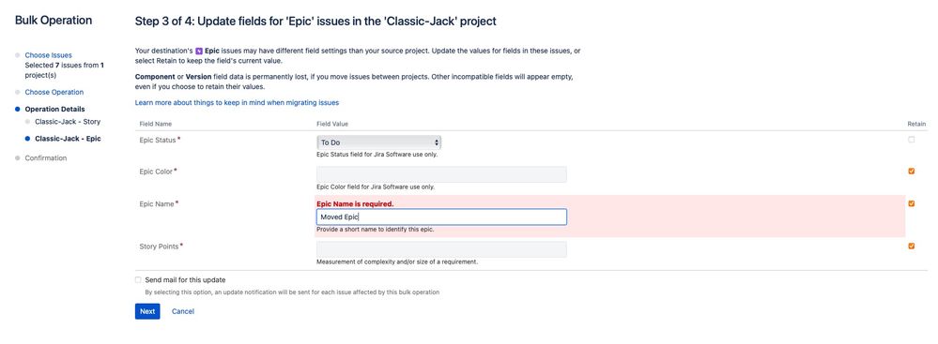The image size is (938, 344).
Task: Enable Send mail for this update
Action: (138, 279)
